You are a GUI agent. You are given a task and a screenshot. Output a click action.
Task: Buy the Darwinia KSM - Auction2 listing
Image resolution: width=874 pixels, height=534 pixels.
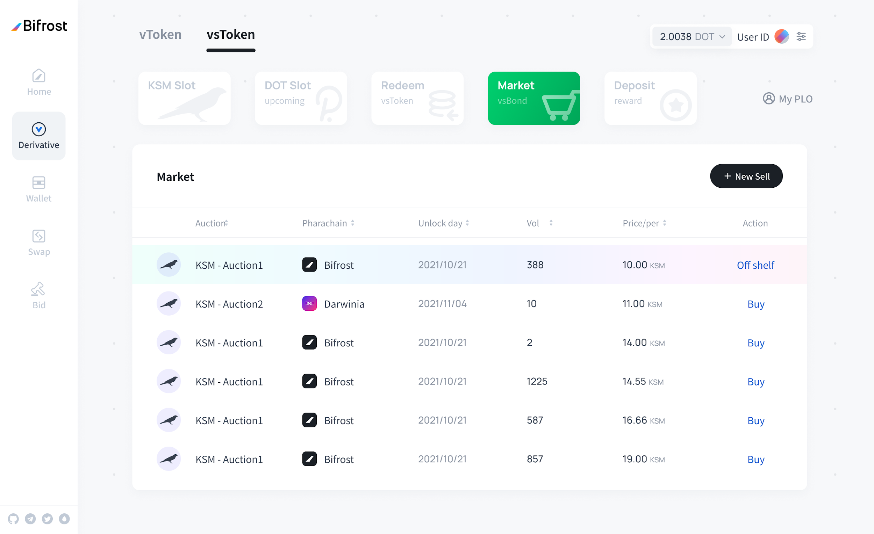755,304
